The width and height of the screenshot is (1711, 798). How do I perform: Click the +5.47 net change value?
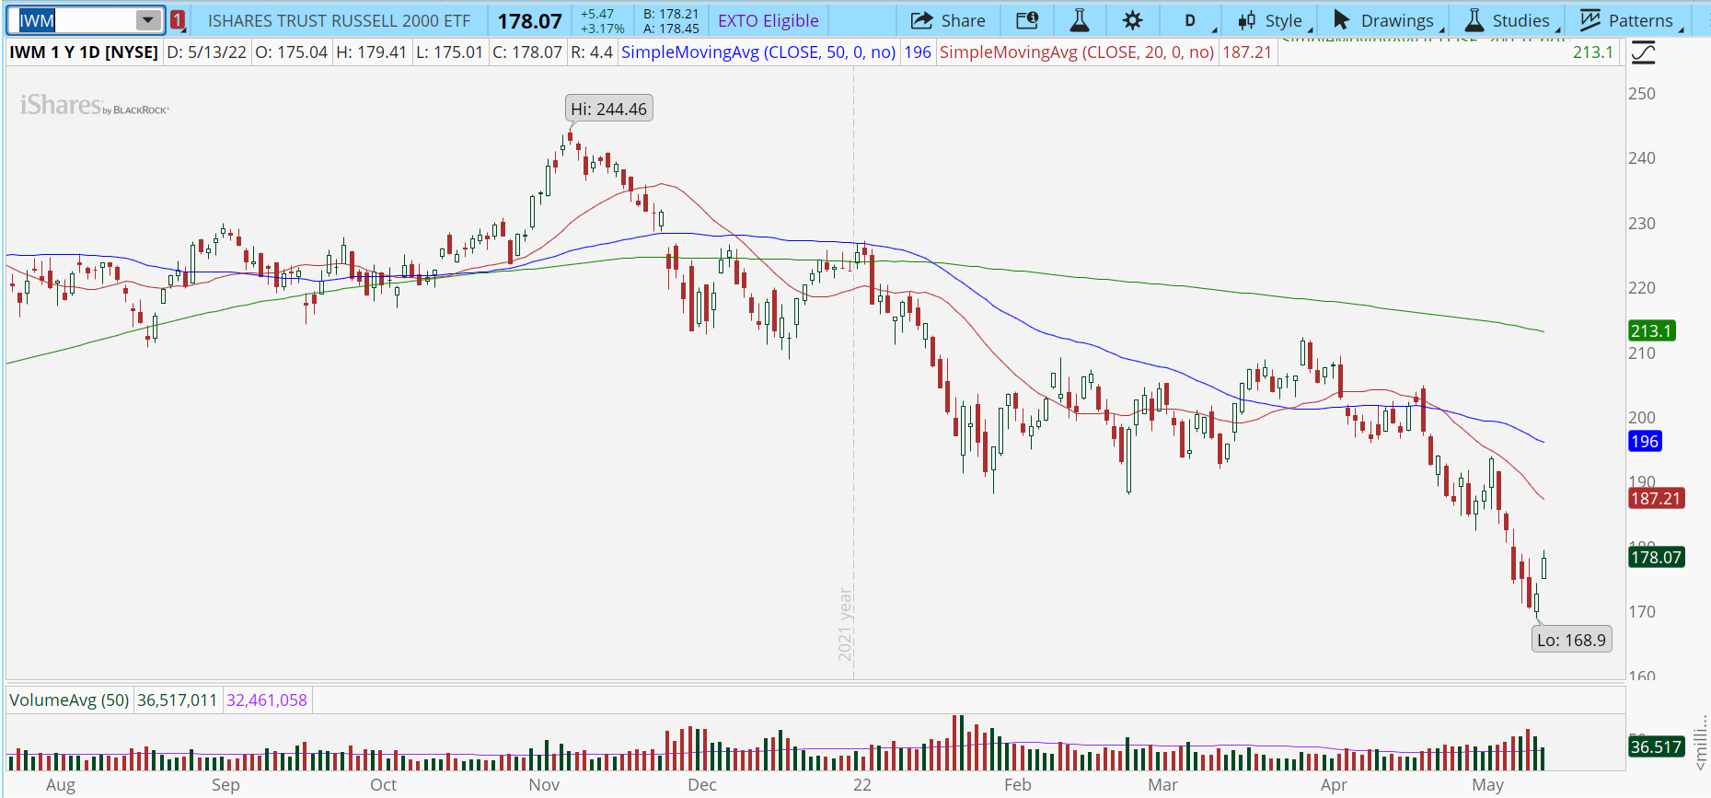click(x=597, y=14)
